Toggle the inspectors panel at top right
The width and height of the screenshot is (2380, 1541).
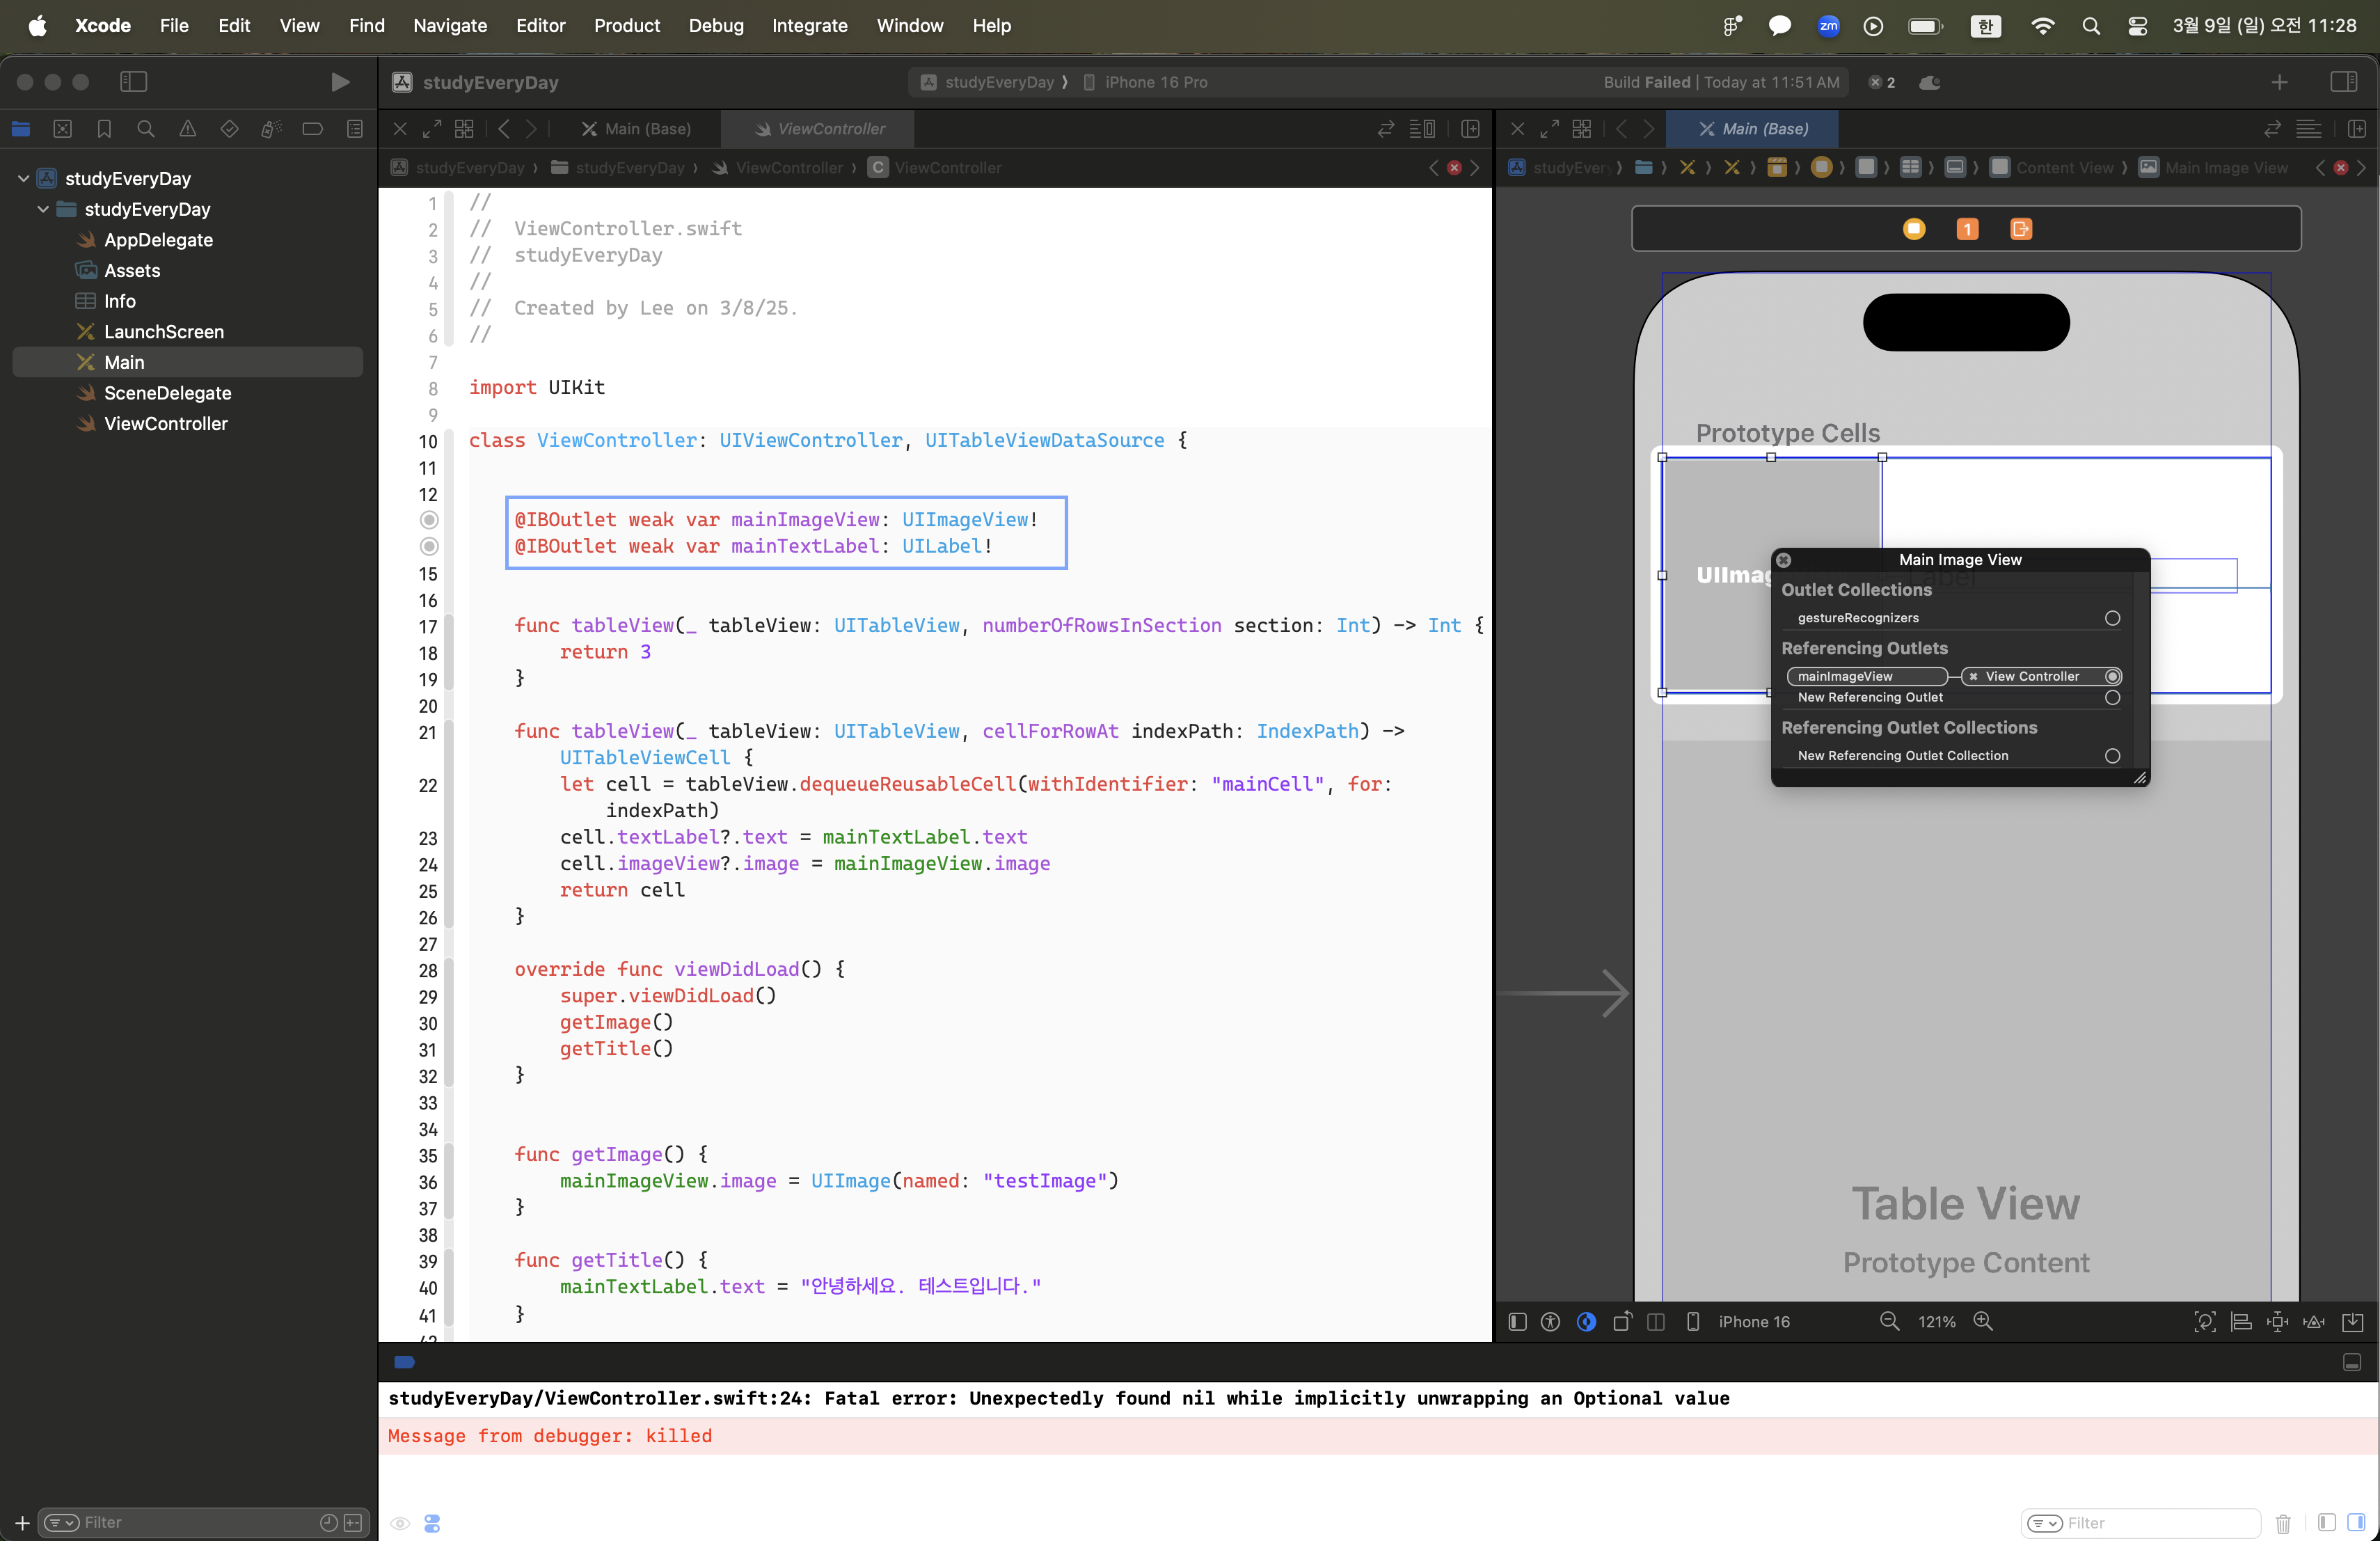tap(2343, 82)
